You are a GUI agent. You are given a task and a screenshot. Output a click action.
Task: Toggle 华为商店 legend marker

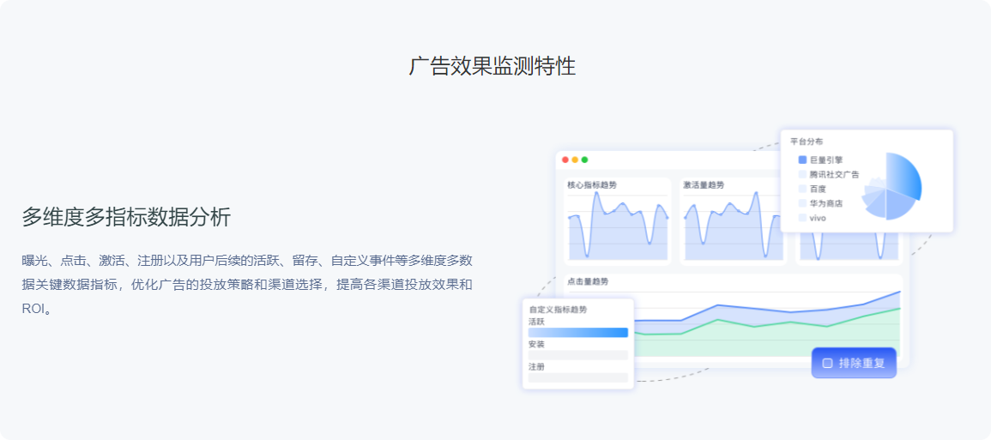coord(802,203)
